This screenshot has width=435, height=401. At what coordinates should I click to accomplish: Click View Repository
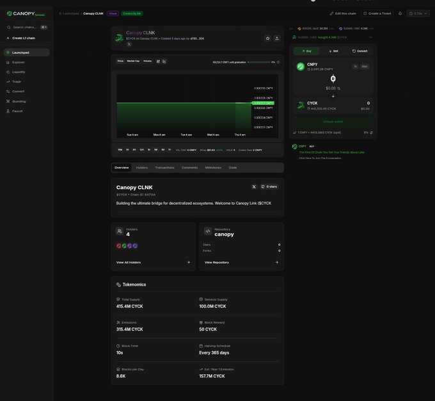(x=241, y=263)
